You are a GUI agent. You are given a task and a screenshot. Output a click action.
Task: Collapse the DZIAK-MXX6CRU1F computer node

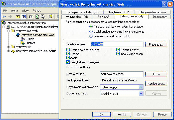click(4, 27)
